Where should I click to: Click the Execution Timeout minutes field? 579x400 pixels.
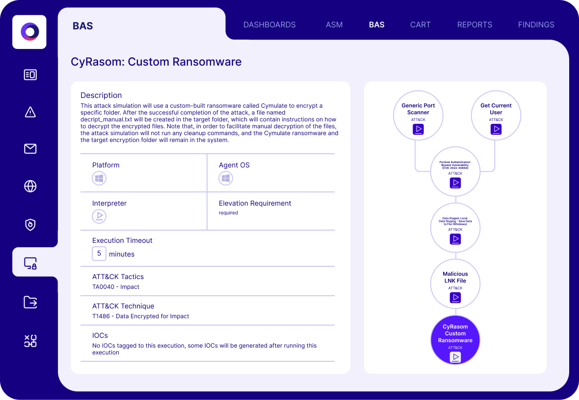pyautogui.click(x=99, y=254)
